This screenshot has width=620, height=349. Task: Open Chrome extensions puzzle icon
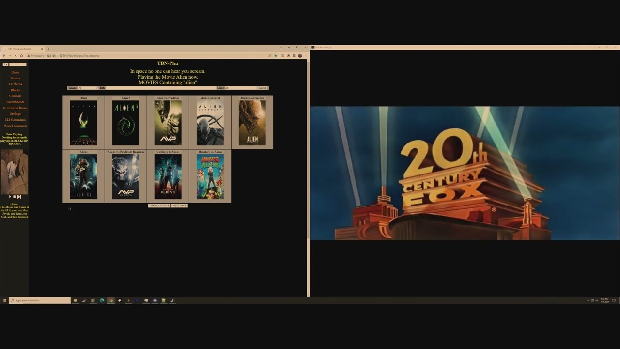tap(288, 56)
